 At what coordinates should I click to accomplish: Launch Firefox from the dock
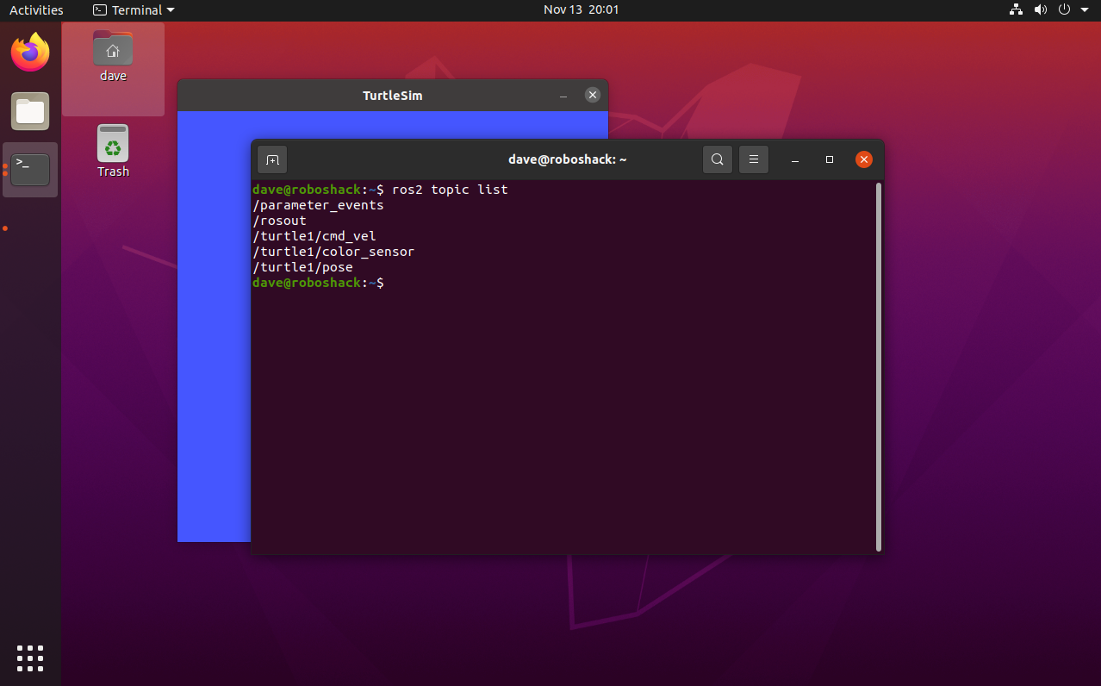pyautogui.click(x=30, y=53)
